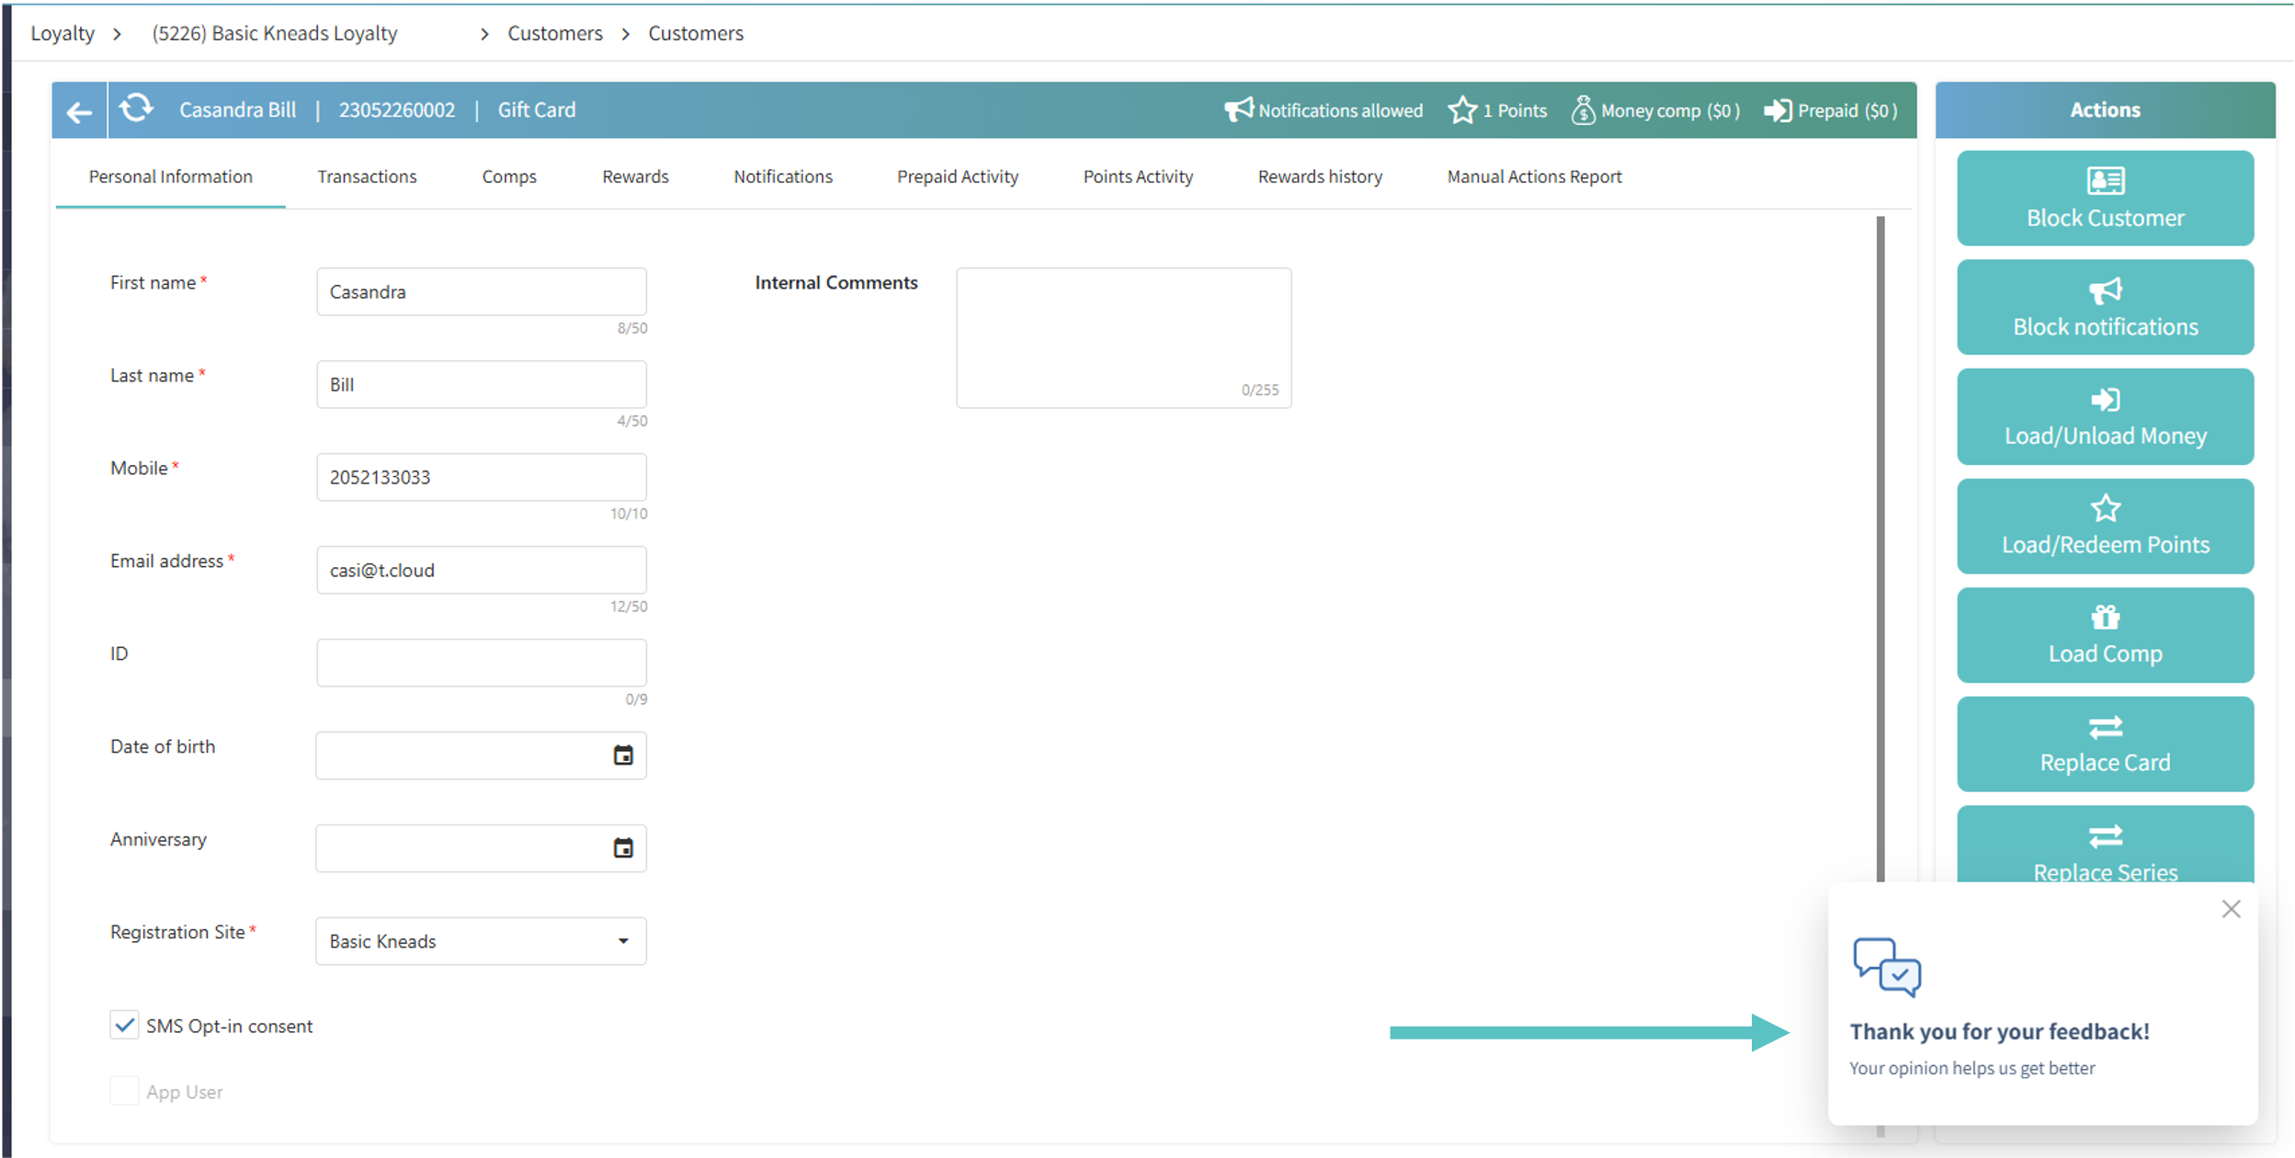The height and width of the screenshot is (1158, 2295).
Task: Click into the Internal Comments text area
Action: click(x=1122, y=336)
